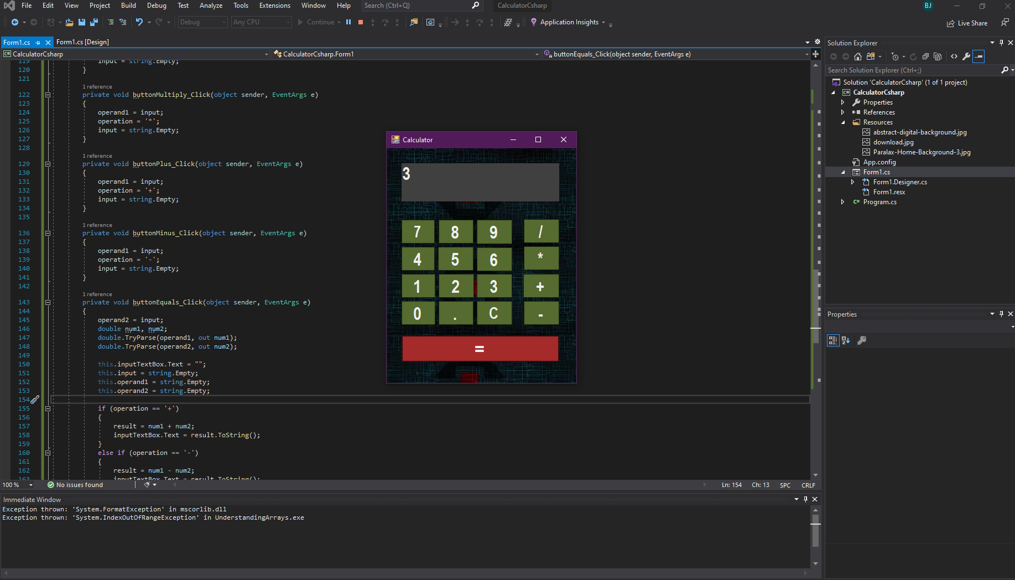
Task: Open the Analyze menu
Action: point(211,6)
